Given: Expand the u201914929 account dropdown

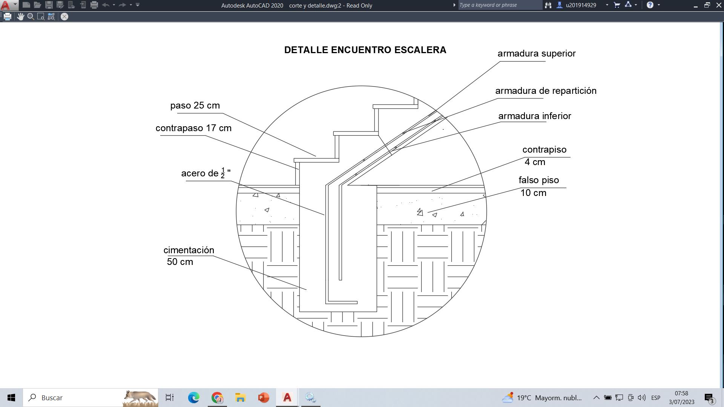Looking at the screenshot, I should point(607,5).
